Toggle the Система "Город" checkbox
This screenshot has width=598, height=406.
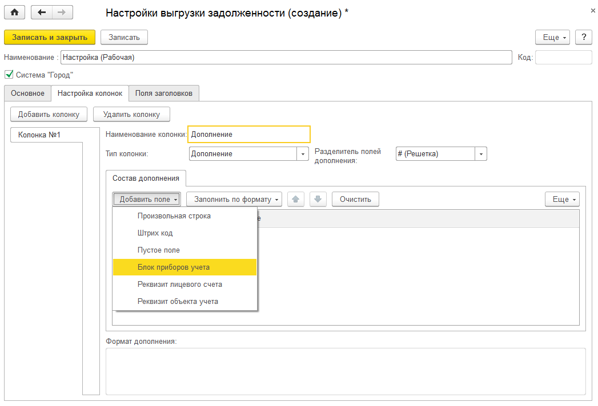pyautogui.click(x=9, y=74)
